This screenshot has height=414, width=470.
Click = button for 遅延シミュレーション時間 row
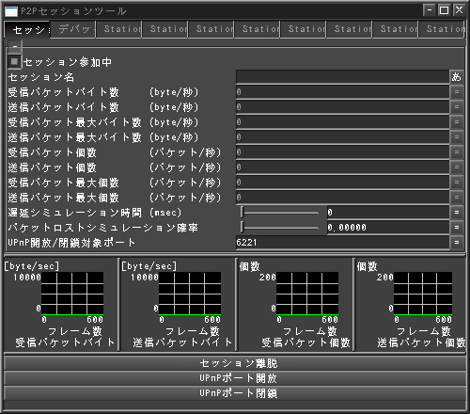pyautogui.click(x=457, y=213)
